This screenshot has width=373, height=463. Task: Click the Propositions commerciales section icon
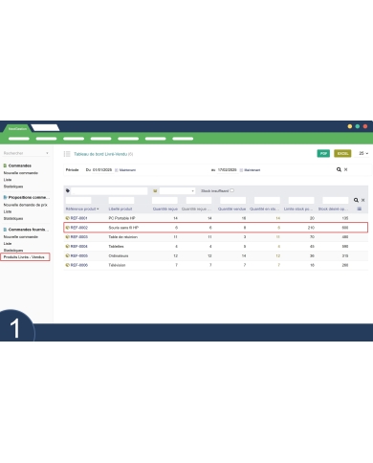(5, 197)
